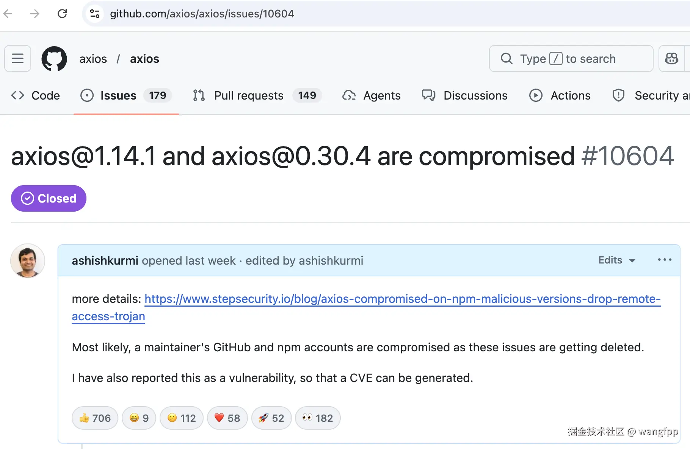
Task: Reload the page with the refresh icon
Action: click(62, 14)
